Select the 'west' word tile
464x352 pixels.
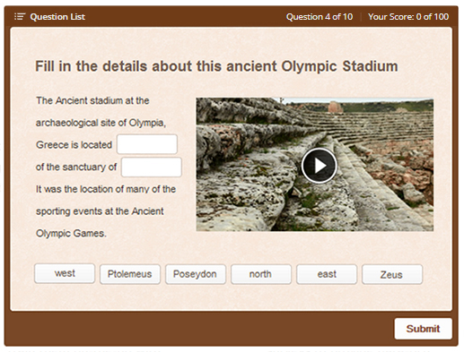65,273
